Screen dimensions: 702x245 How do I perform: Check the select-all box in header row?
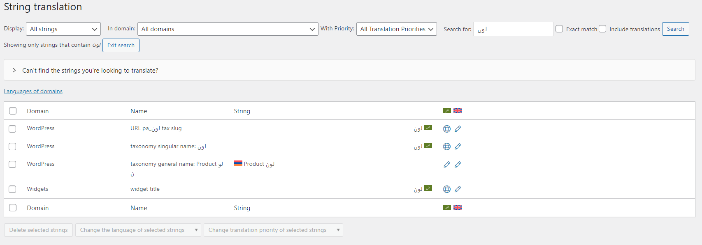(13, 111)
